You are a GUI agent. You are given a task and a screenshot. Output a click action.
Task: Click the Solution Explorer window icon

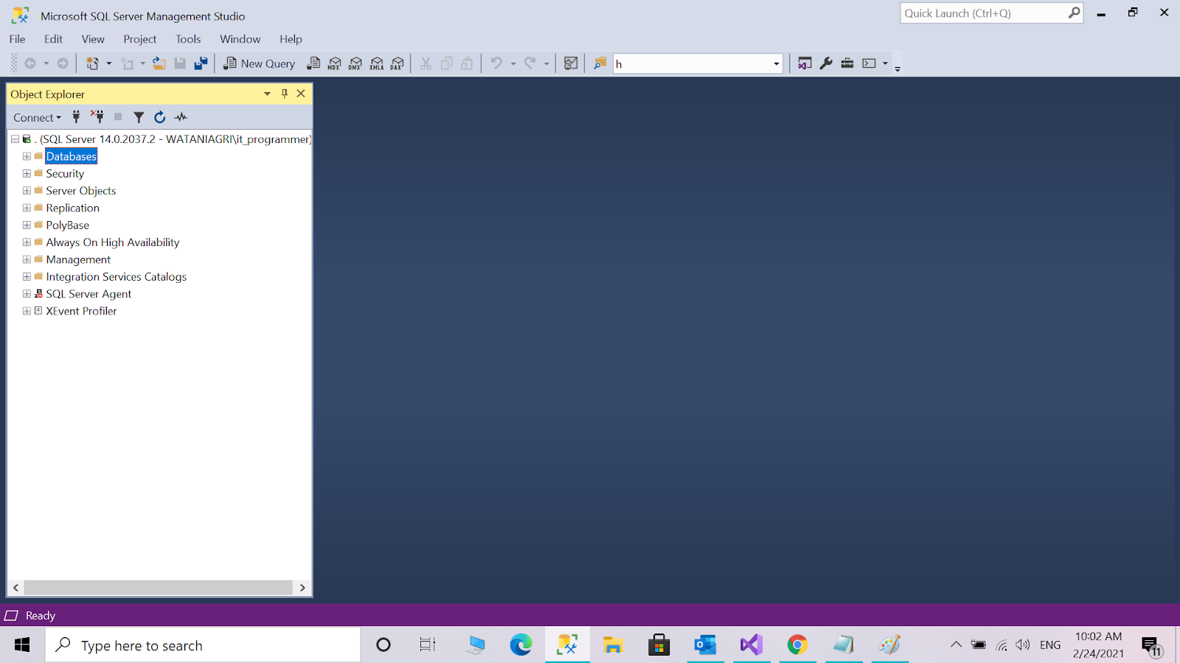coord(805,63)
